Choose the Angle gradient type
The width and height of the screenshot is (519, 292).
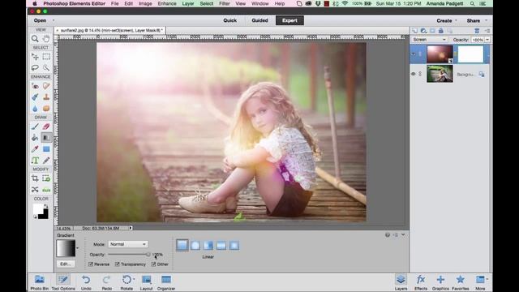point(208,245)
